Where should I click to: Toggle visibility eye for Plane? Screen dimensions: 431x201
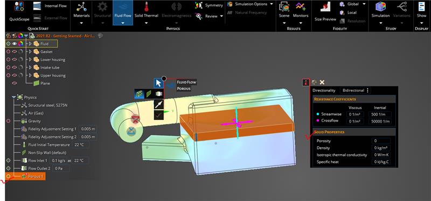[15, 83]
